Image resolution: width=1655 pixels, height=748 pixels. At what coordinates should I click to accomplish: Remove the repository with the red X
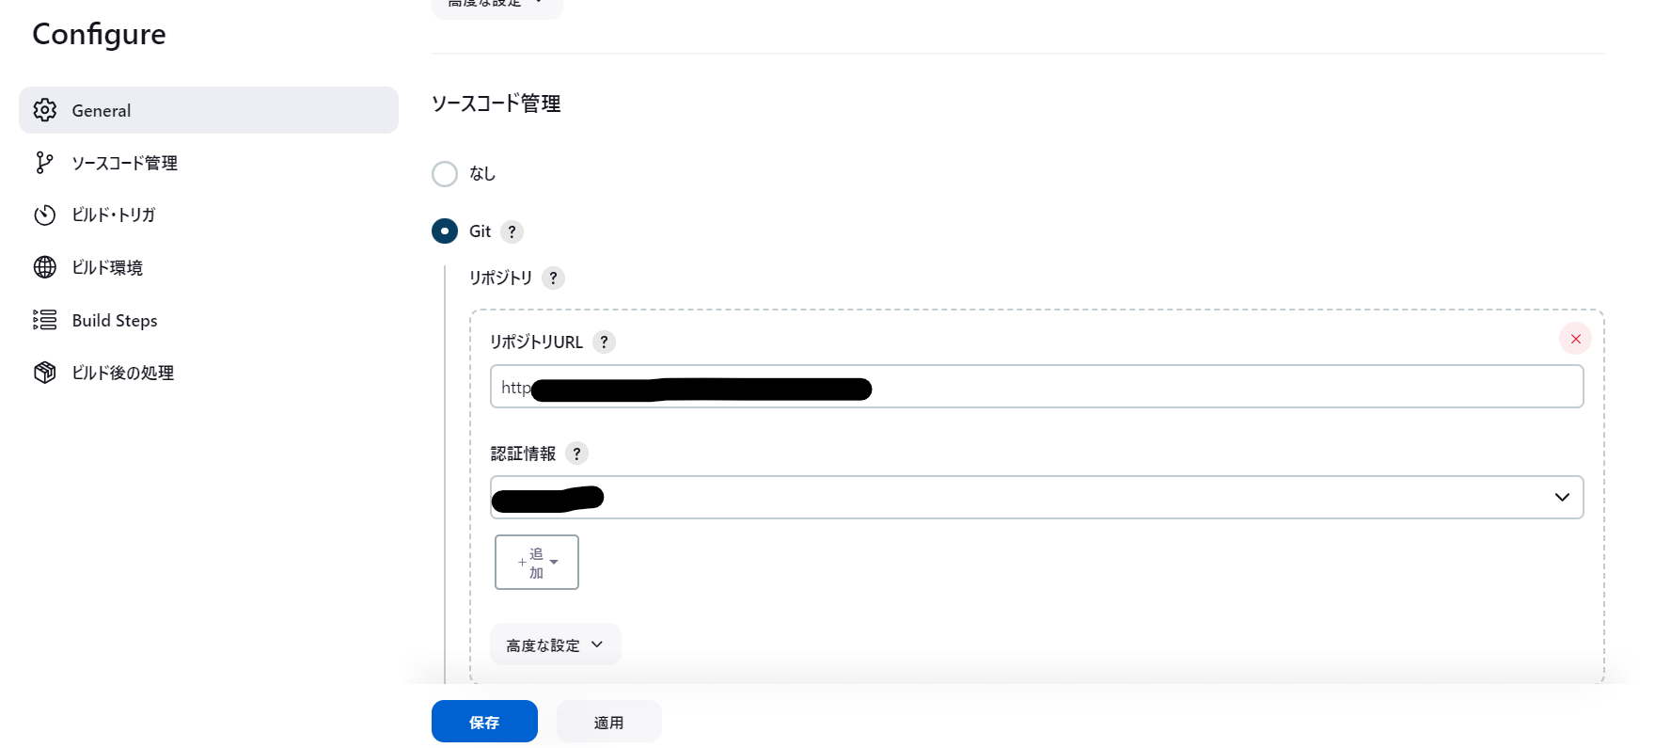tap(1575, 339)
